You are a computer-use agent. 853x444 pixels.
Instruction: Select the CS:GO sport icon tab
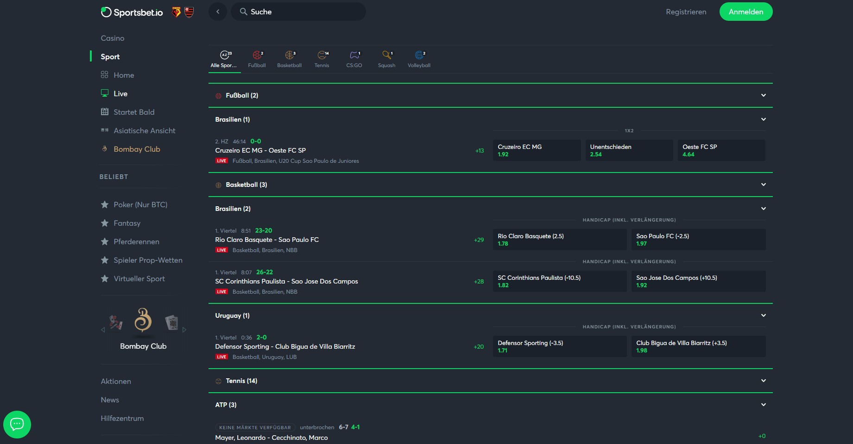point(354,59)
